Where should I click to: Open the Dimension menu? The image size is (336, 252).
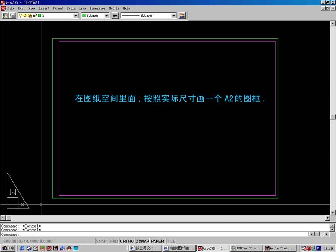pos(98,8)
